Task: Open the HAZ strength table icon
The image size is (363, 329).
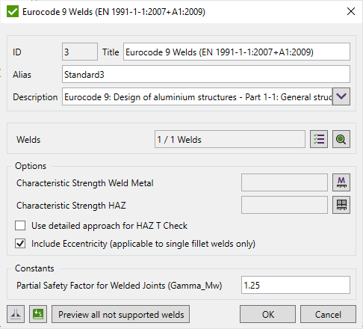Action: click(341, 205)
